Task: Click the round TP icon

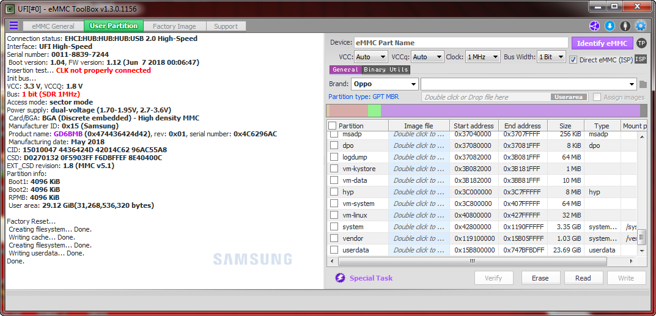Action: point(641,43)
